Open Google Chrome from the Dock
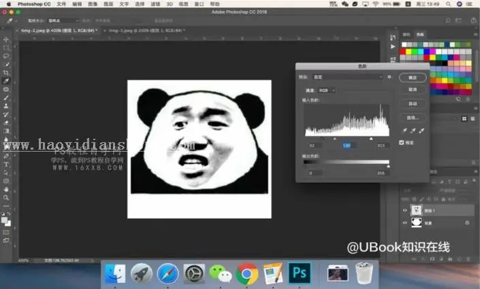 246,273
